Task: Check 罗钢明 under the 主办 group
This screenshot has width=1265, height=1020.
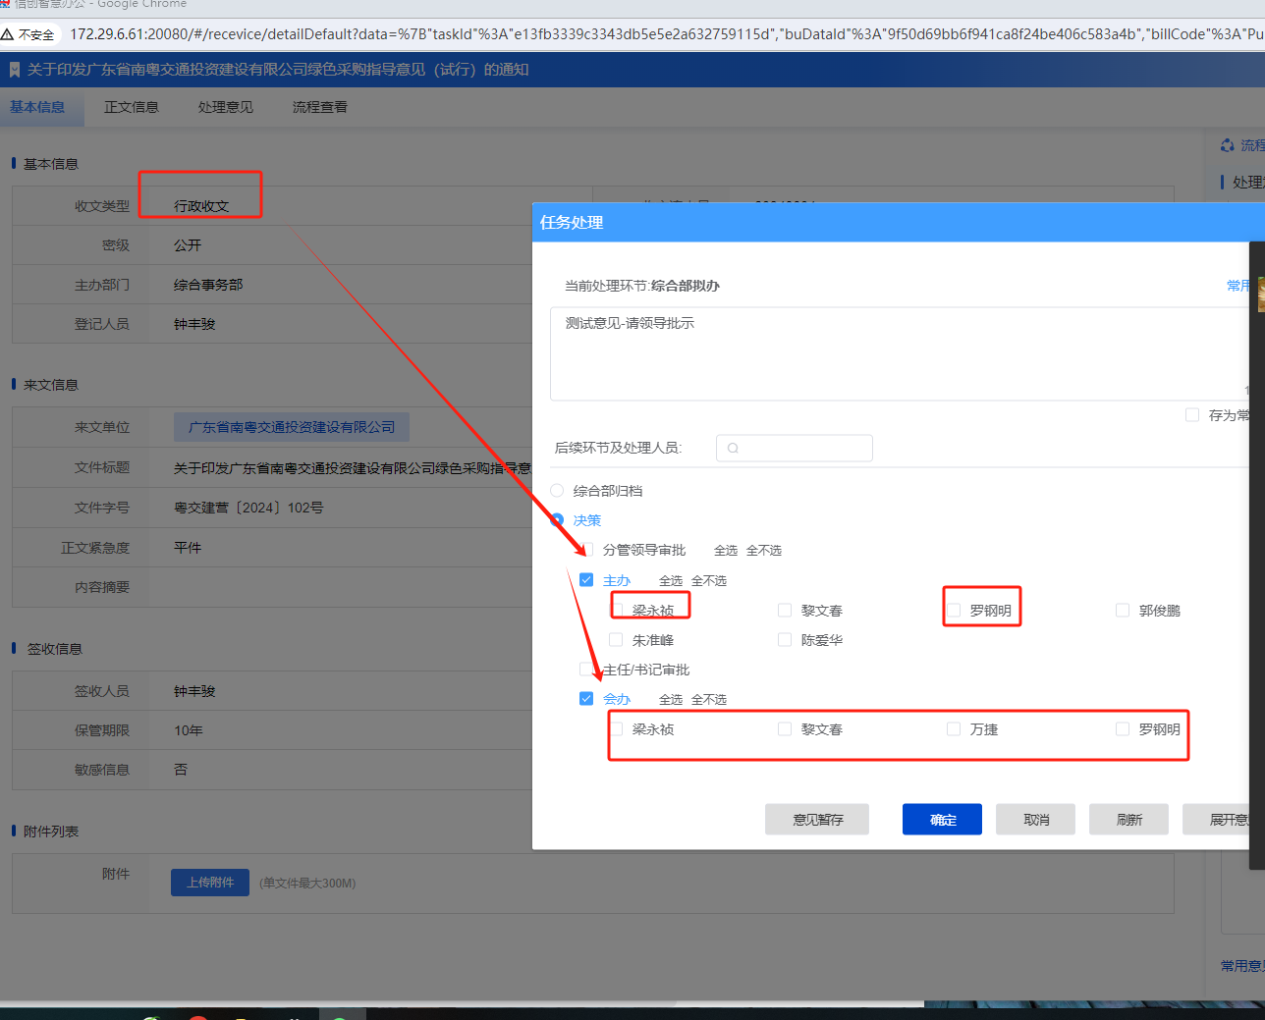Action: pos(954,611)
